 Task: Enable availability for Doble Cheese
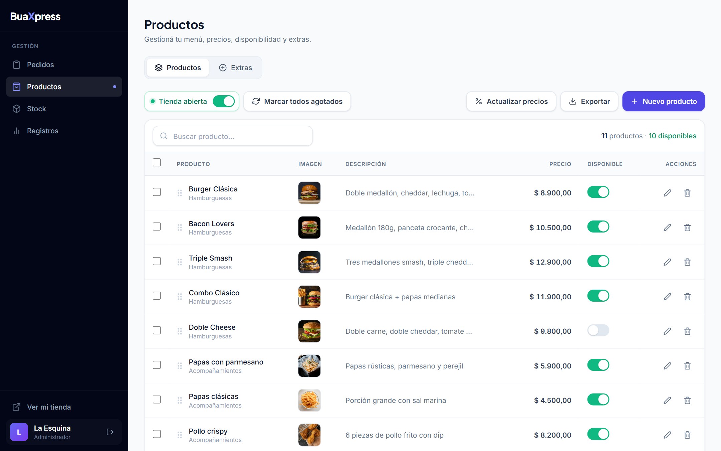pyautogui.click(x=598, y=330)
